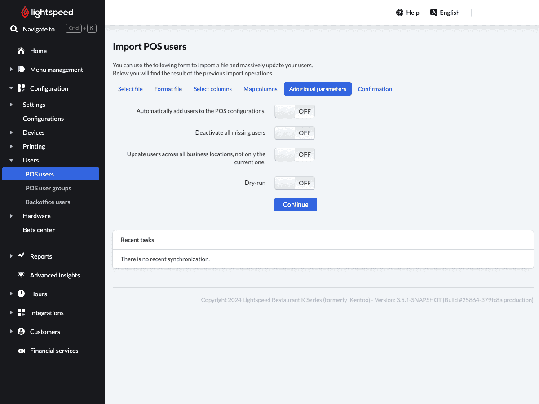Viewport: 539px width, 404px height.
Task: Open the Help link
Action: coord(408,13)
